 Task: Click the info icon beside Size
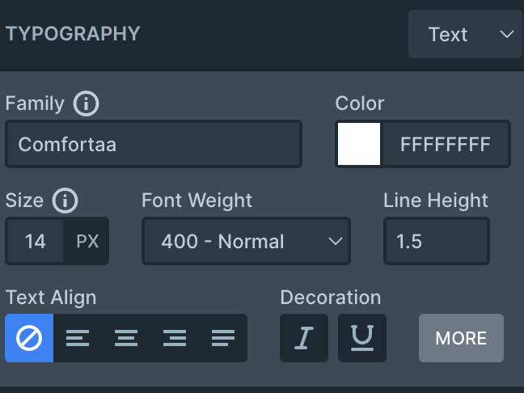tap(65, 201)
